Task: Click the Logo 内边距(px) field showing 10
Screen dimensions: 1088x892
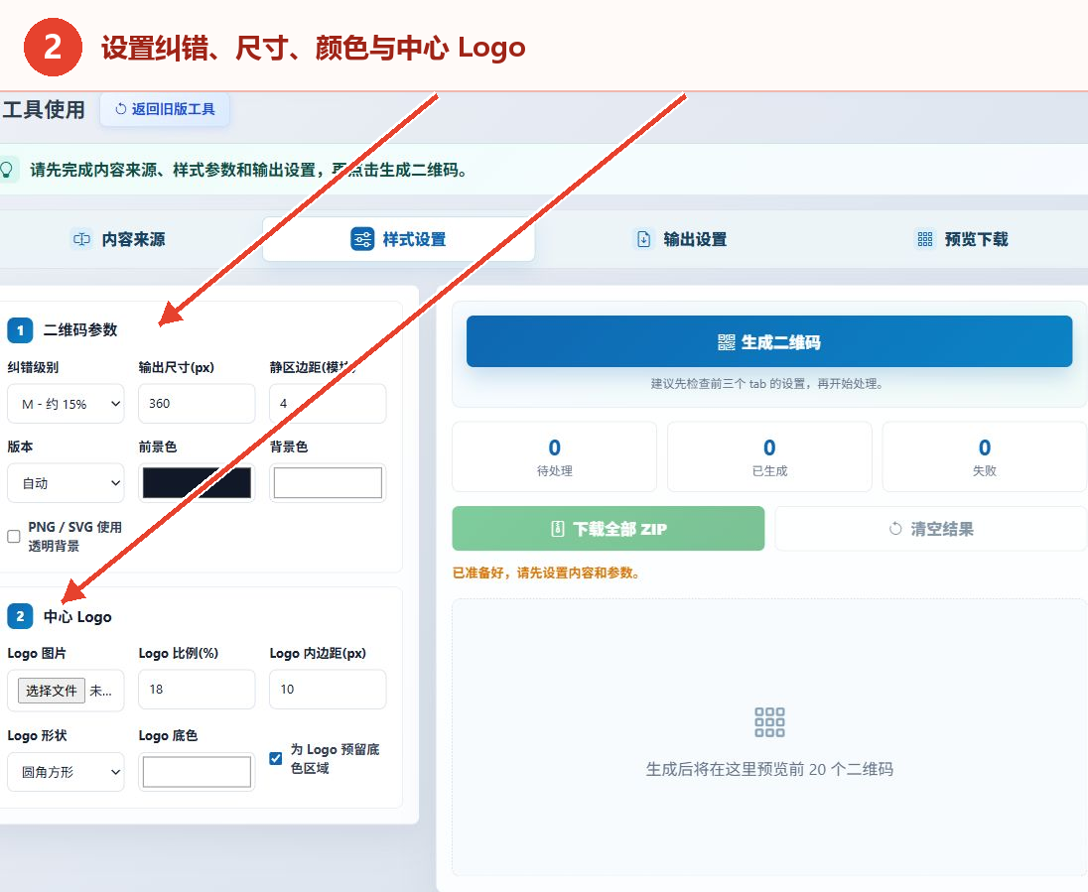Action: click(328, 690)
